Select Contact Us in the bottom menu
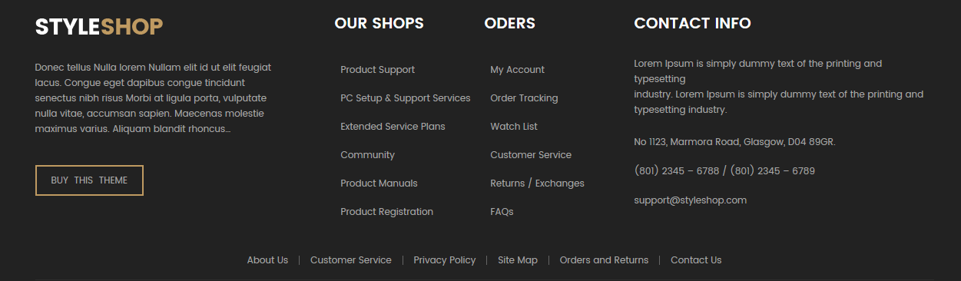The image size is (961, 281). click(696, 260)
